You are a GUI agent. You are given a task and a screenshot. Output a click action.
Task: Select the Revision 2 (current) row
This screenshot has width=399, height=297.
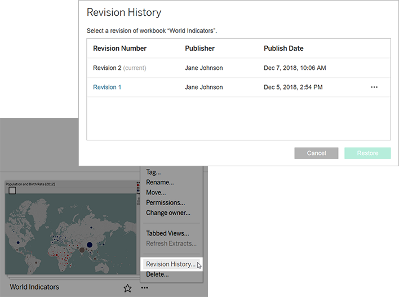click(x=239, y=68)
